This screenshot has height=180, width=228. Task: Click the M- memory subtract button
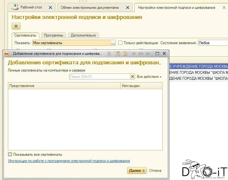(x=148, y=54)
